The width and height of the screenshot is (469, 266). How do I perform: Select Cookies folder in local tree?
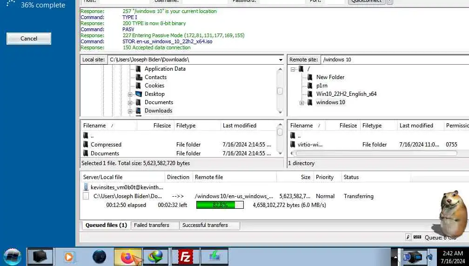pyautogui.click(x=154, y=86)
